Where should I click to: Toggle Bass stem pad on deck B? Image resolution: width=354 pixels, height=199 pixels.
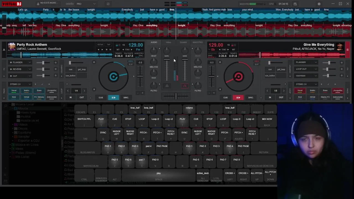[x=325, y=90]
